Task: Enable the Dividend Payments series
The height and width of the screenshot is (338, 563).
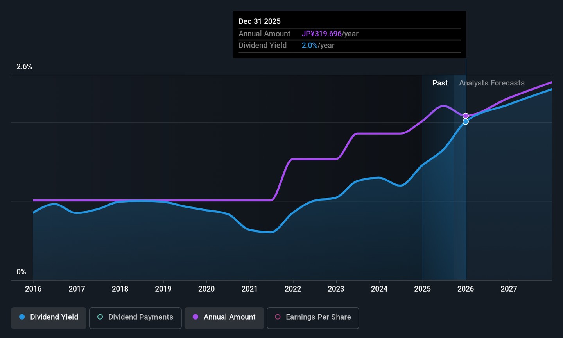Action: click(x=135, y=317)
